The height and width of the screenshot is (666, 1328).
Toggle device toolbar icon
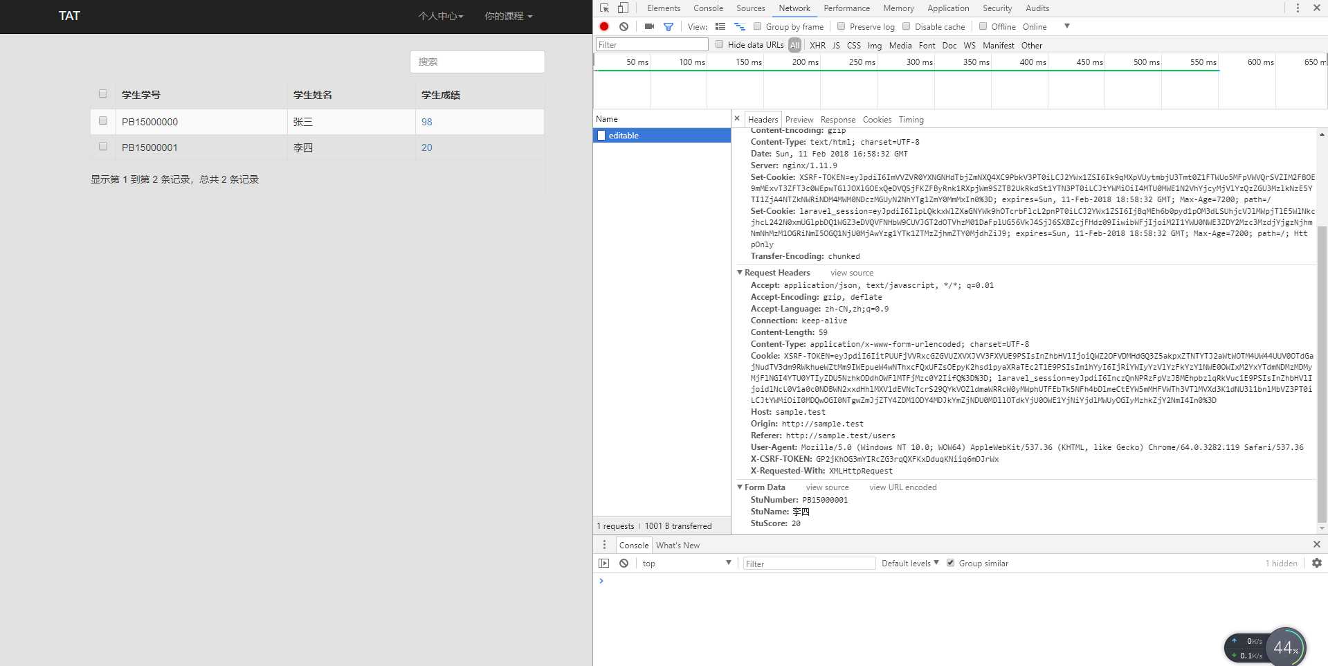coord(623,8)
